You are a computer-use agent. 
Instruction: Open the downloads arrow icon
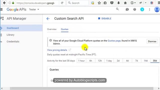pyautogui.click(x=118, y=3)
